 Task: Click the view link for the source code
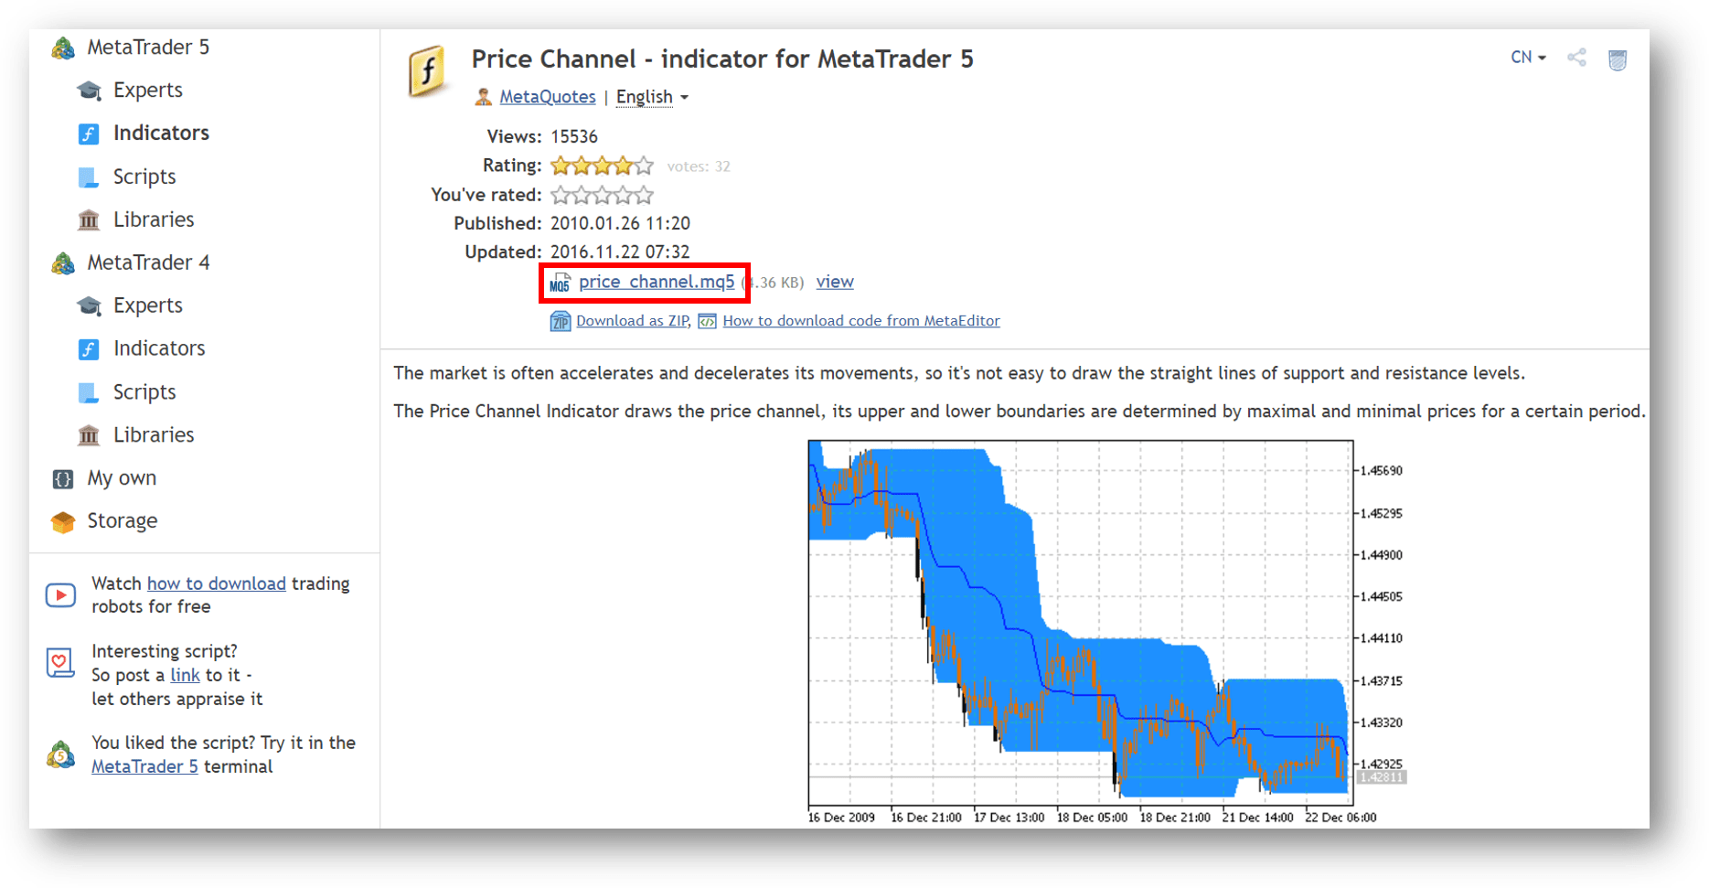click(835, 283)
